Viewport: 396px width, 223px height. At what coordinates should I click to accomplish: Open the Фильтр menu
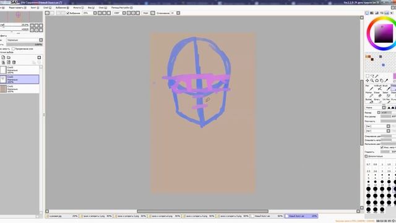(x=78, y=8)
